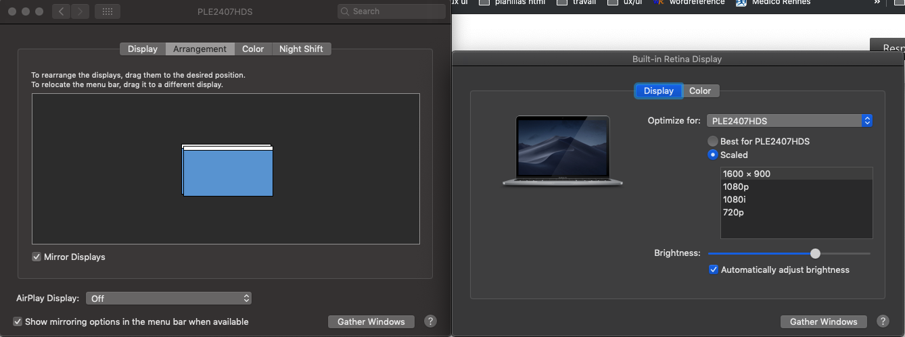
Task: Click the search magnifier icon
Action: point(346,11)
